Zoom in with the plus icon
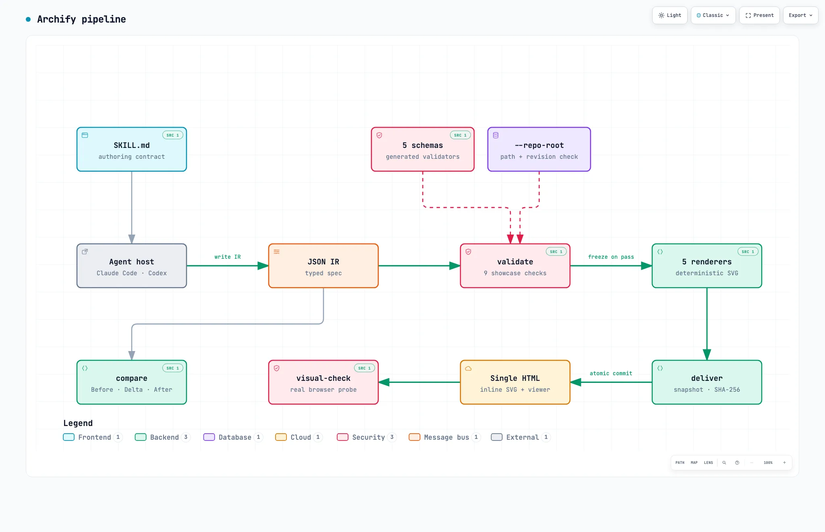 click(x=784, y=463)
